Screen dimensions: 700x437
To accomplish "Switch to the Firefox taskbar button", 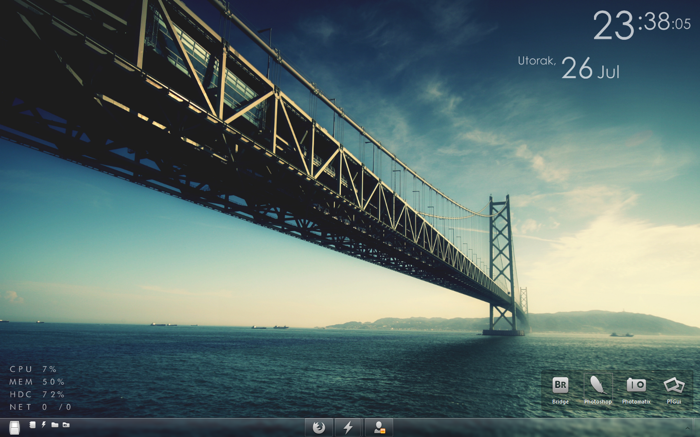I will point(319,427).
